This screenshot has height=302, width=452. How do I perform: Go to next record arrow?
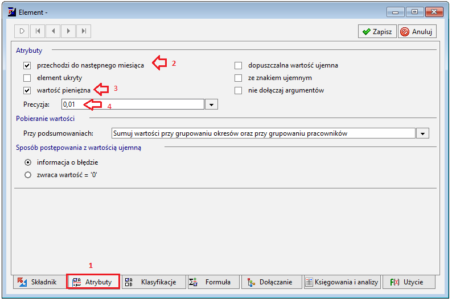[68, 31]
